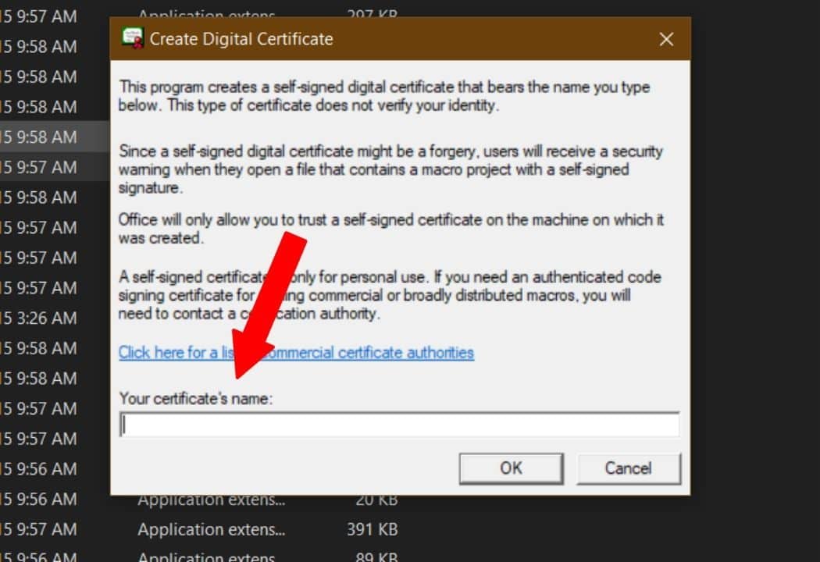Click the certificate icon in the dialog title bar
Image resolution: width=820 pixels, height=562 pixels.
pos(133,38)
